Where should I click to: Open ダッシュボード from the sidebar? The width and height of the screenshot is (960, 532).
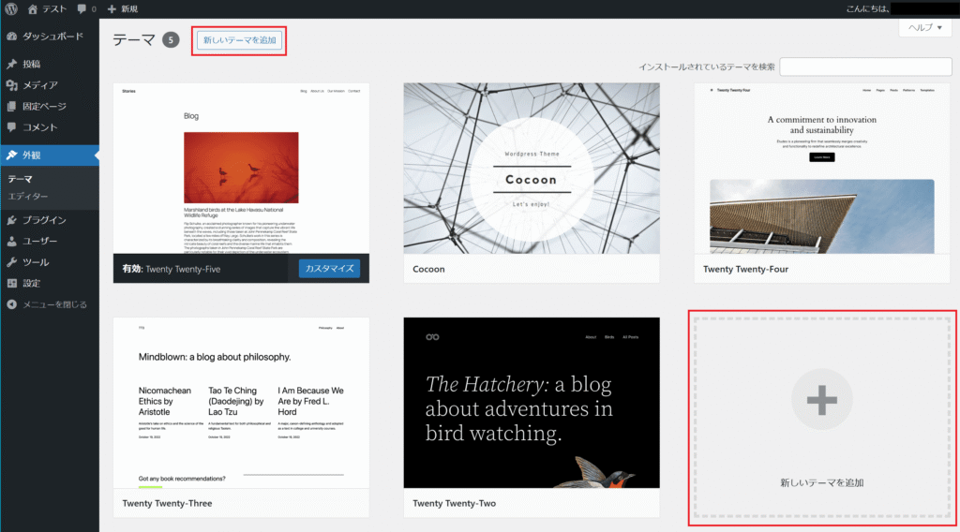[x=52, y=37]
